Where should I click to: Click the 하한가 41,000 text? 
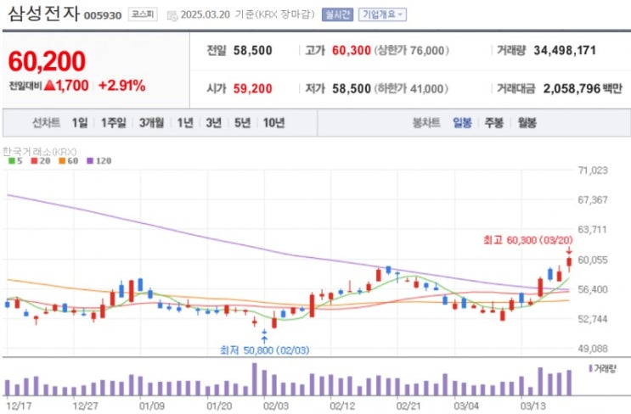(411, 88)
